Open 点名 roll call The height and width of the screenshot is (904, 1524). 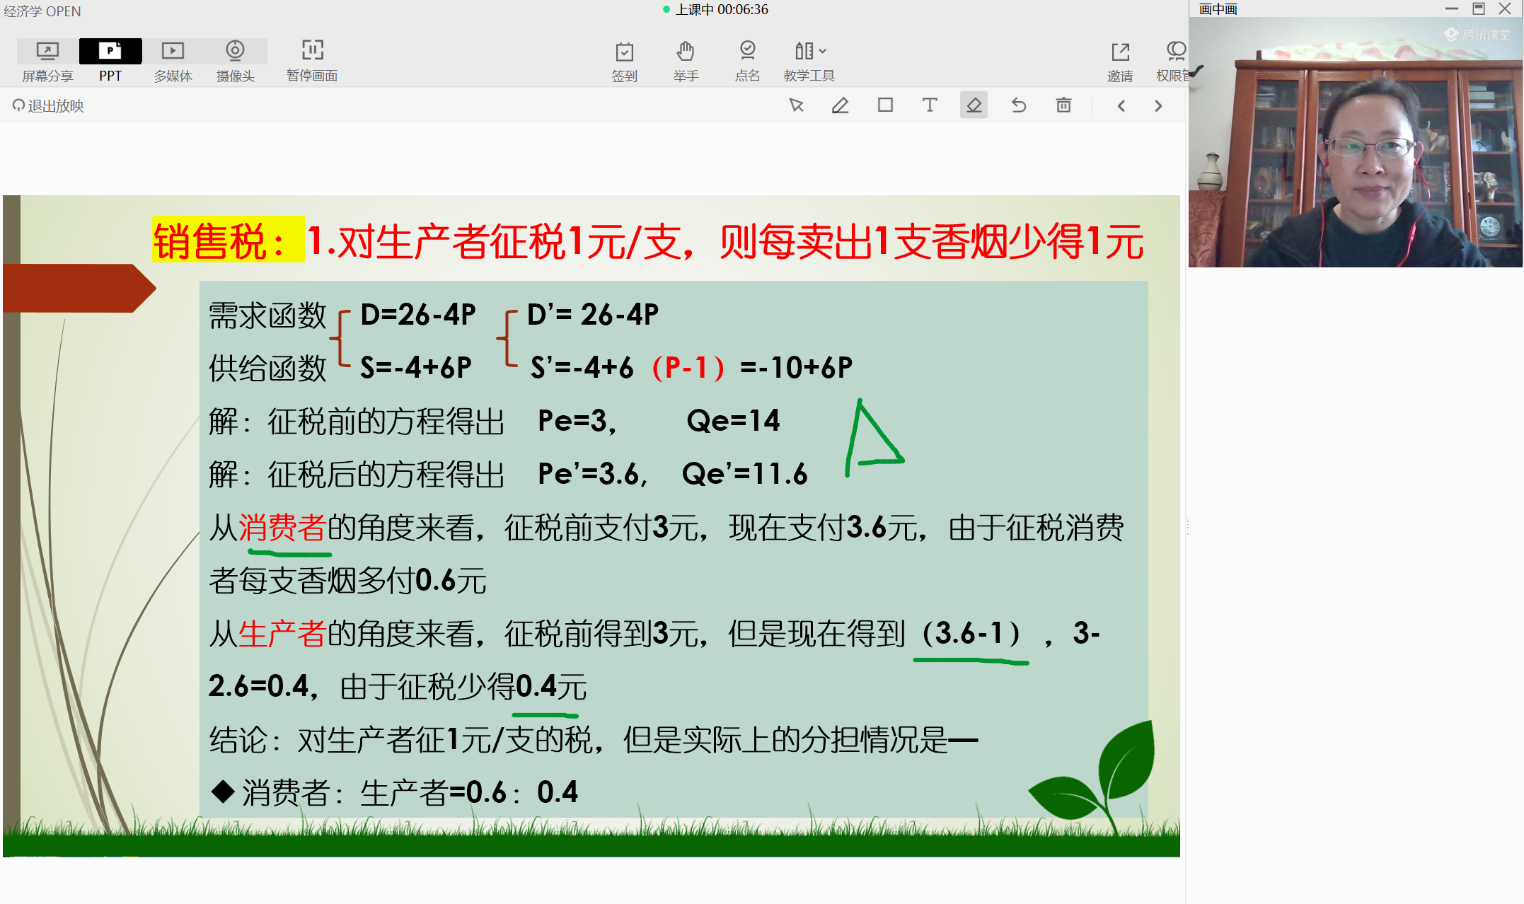747,60
